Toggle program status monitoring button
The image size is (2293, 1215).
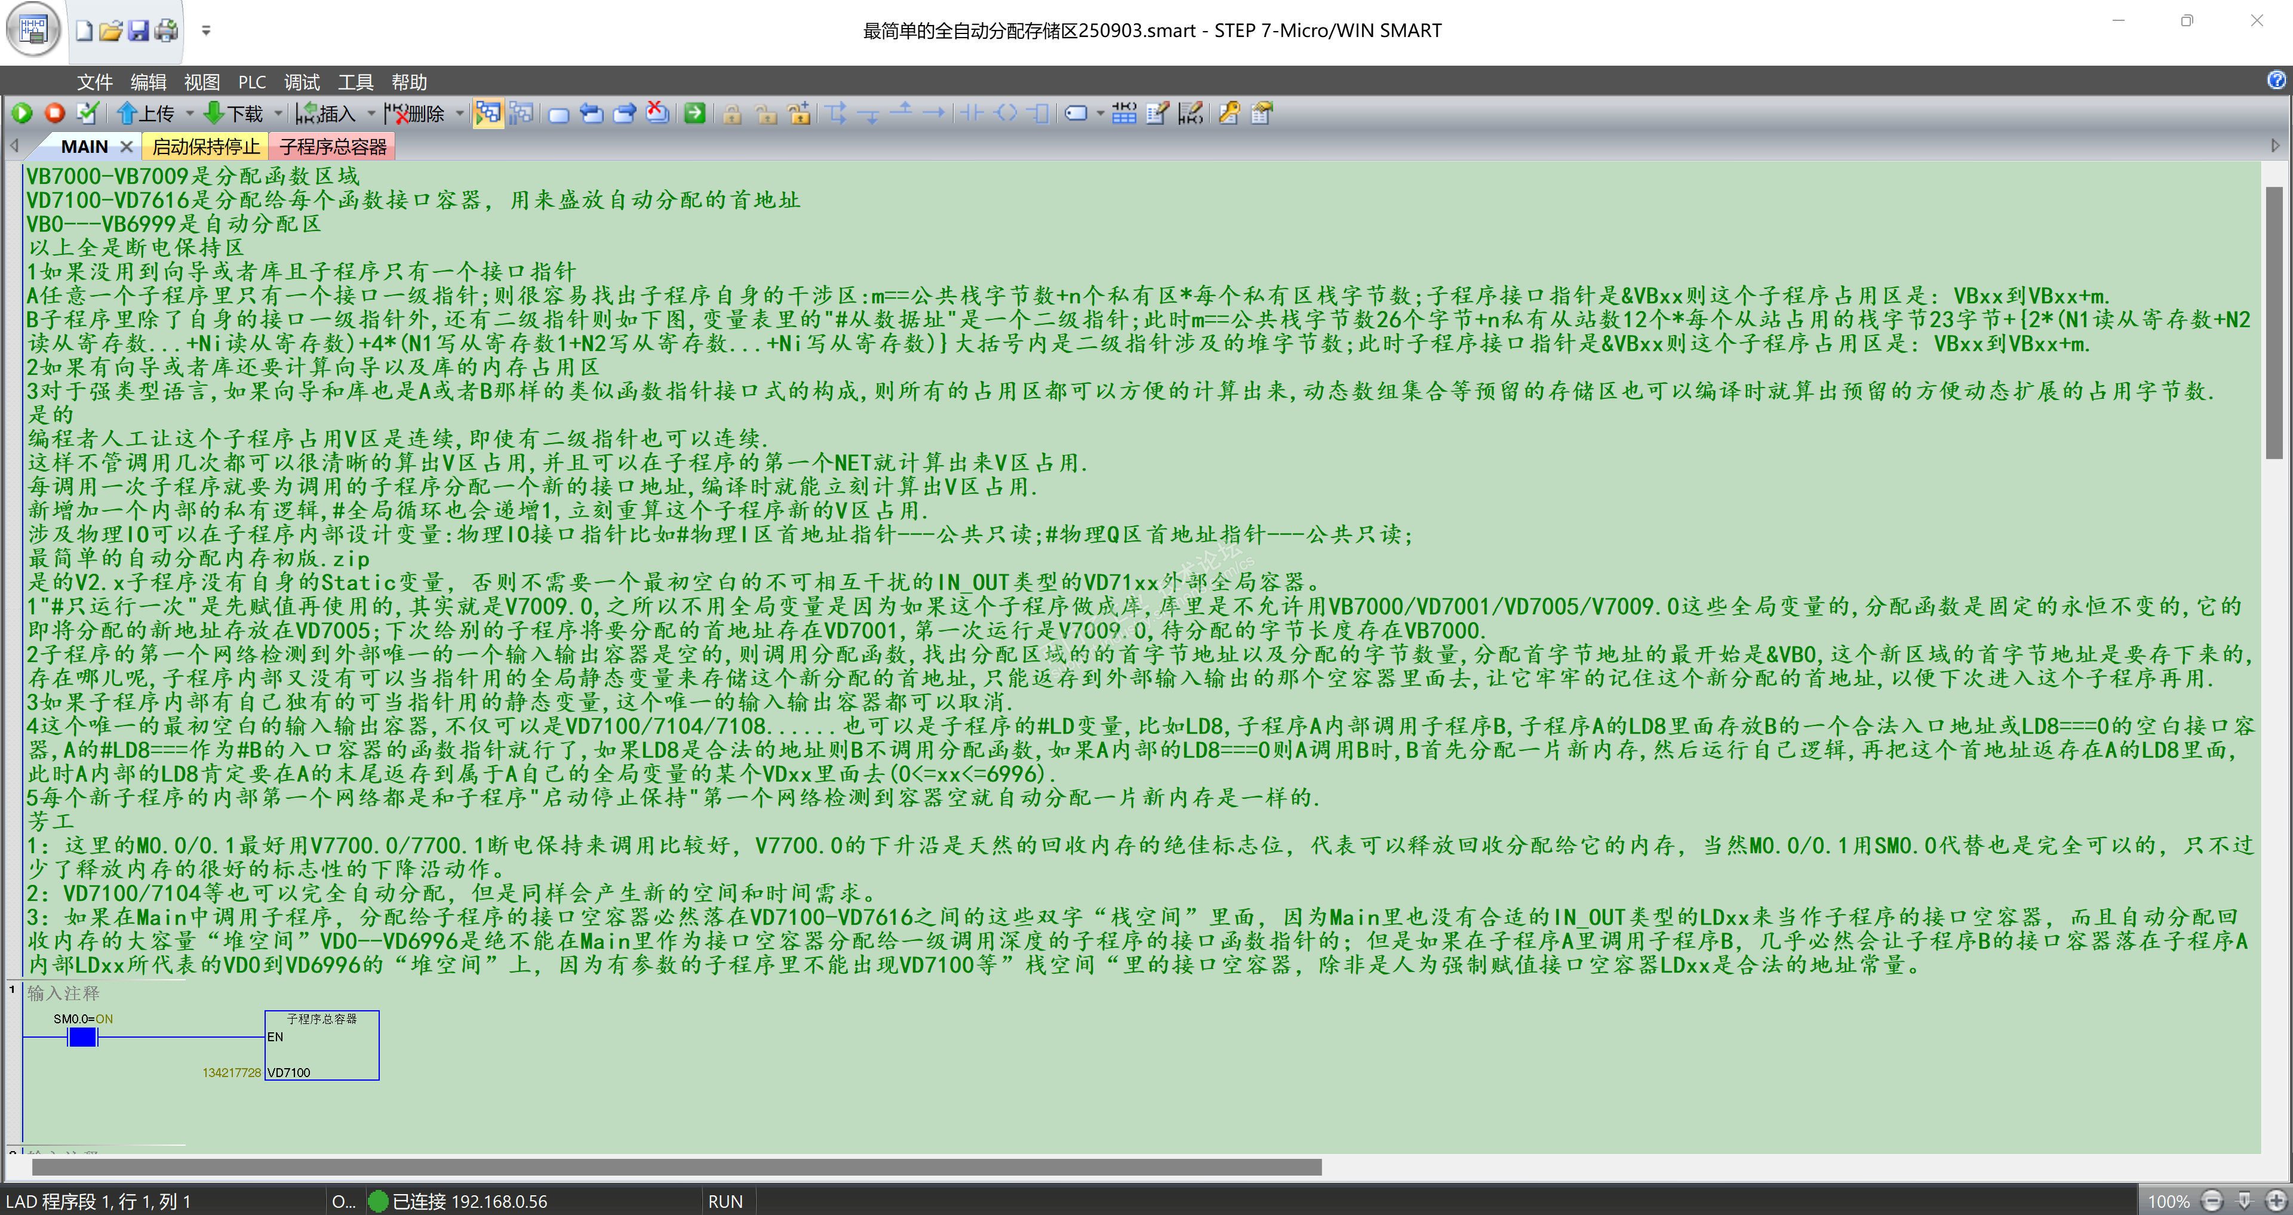coord(488,113)
